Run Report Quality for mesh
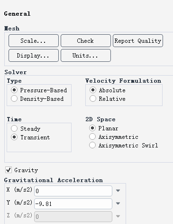The image size is (173, 224). click(138, 41)
